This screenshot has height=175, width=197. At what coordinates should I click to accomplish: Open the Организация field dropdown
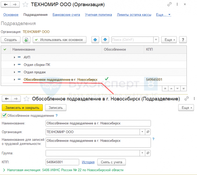pos(142,132)
